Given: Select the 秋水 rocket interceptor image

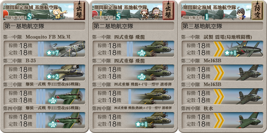Looking at the screenshot, I should click(249, 120).
